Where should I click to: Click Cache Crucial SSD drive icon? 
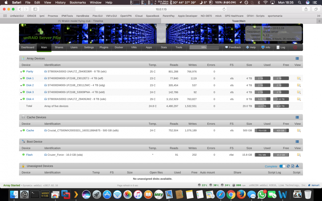(x=45, y=131)
